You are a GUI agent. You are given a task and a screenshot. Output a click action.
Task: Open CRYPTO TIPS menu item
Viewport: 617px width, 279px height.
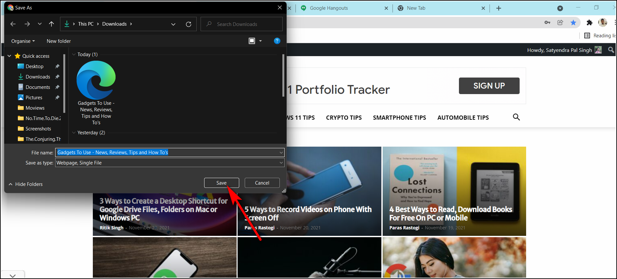[x=344, y=118]
